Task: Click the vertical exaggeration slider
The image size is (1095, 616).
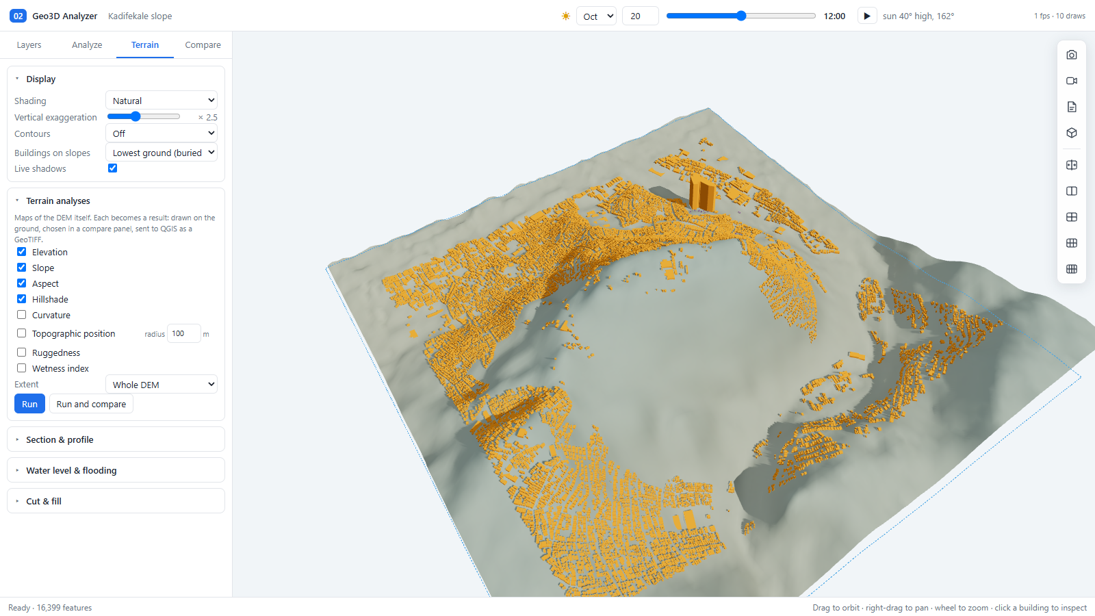Action: click(x=144, y=116)
